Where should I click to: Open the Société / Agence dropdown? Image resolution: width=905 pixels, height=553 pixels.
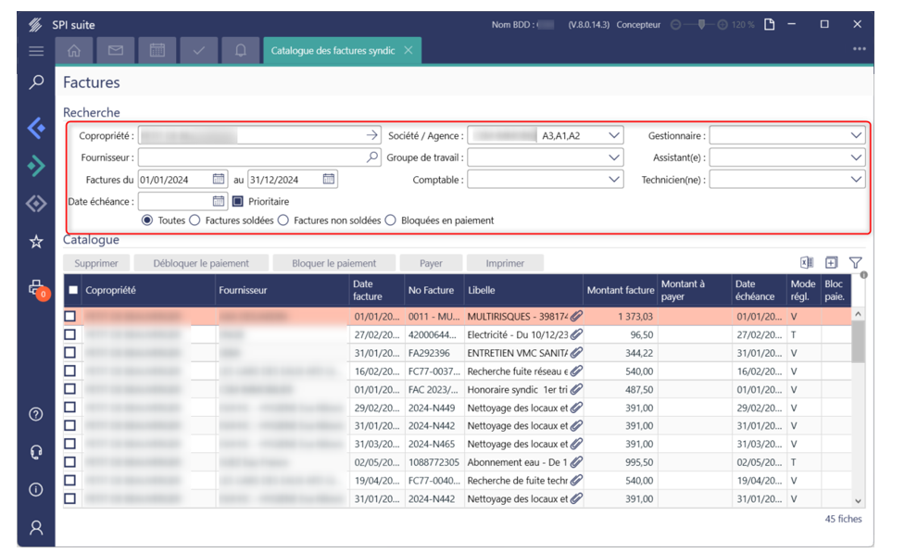[615, 135]
